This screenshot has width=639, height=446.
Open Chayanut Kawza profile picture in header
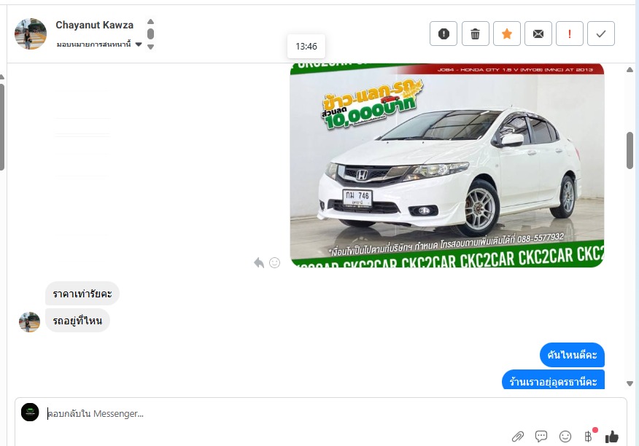point(31,34)
